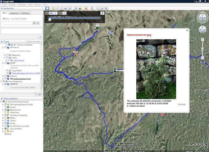This screenshot has height=152, width=209.
Task: Check the Waypoints checkbox
Action: pyautogui.click(x=7, y=55)
